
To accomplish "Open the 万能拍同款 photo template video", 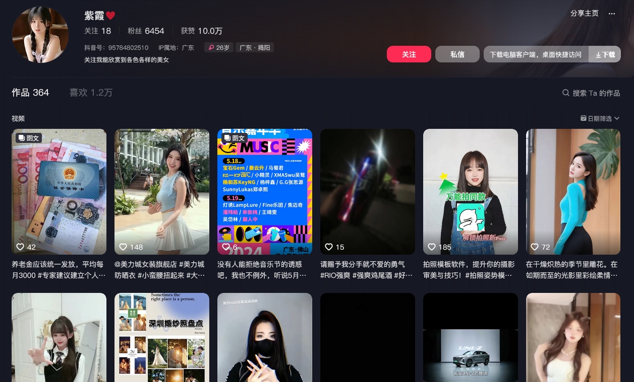I will 471,192.
